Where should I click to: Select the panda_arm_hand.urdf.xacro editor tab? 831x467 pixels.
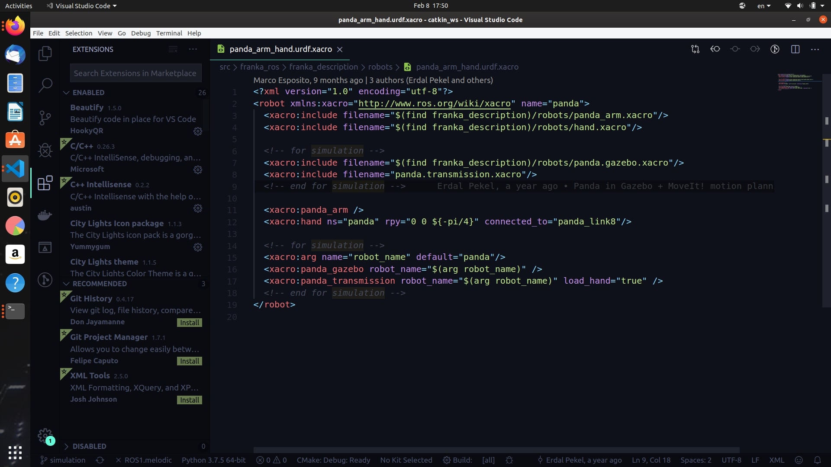[x=280, y=49]
